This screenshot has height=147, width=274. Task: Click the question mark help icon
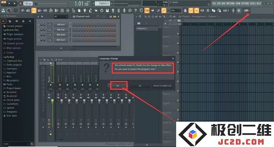(135, 11)
